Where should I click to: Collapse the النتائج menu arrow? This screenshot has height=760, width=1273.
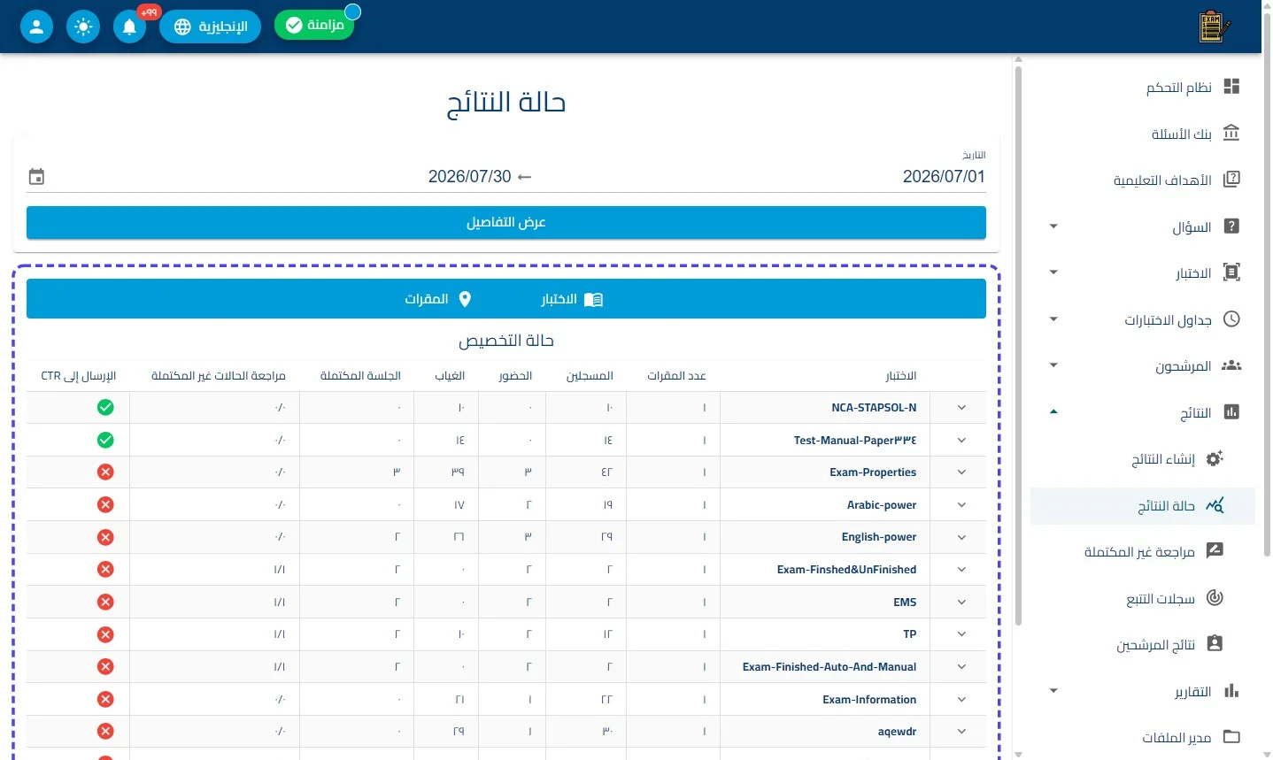point(1053,412)
